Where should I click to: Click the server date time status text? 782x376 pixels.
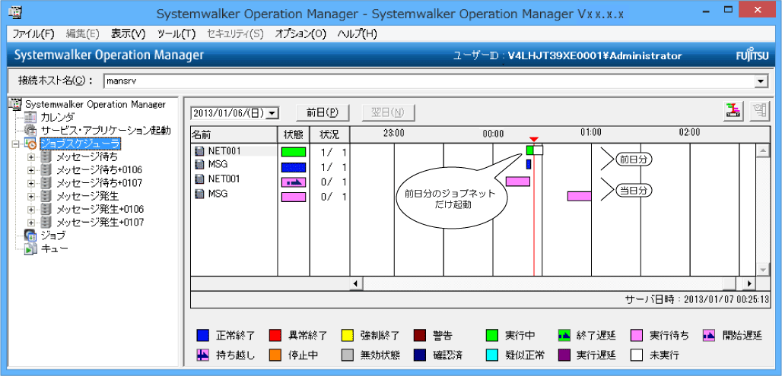[697, 299]
